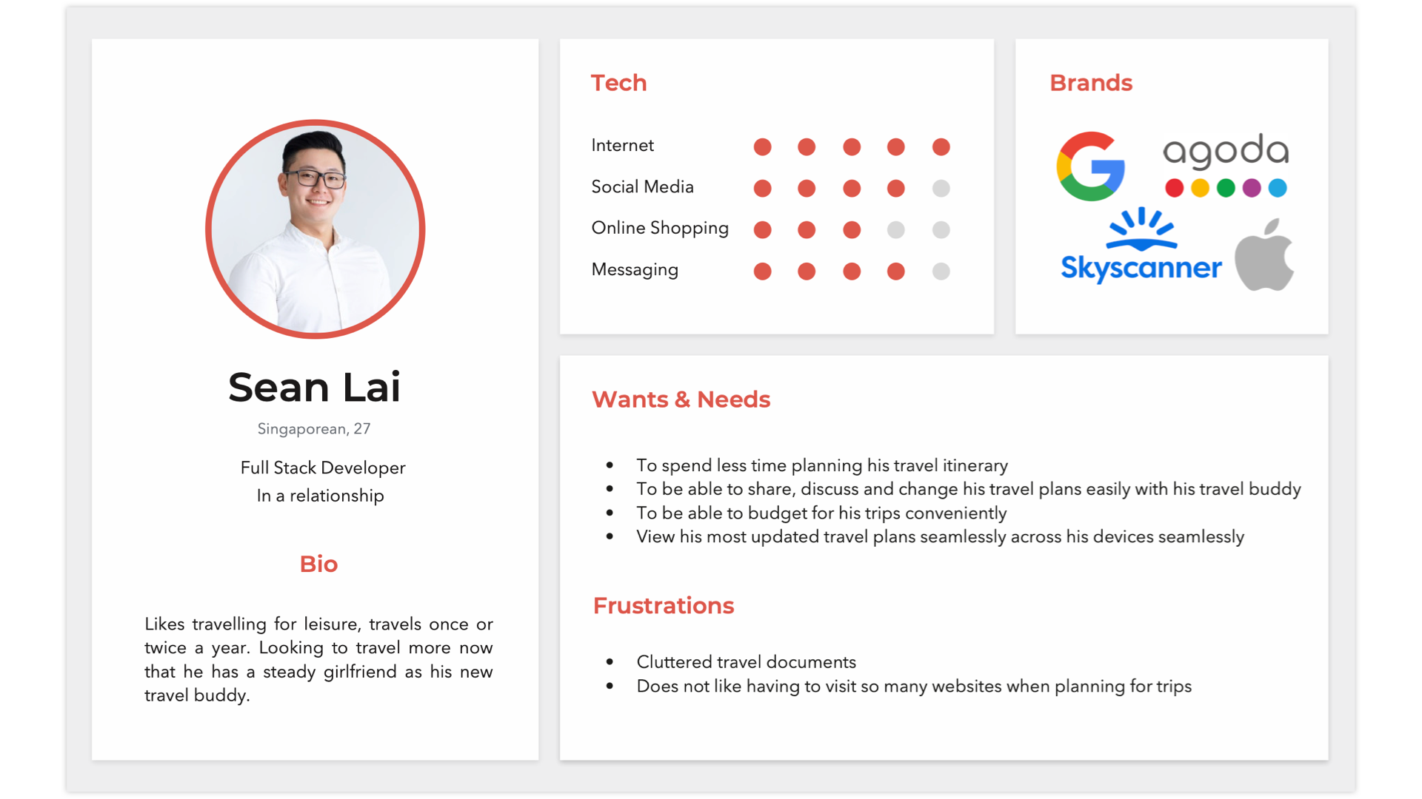This screenshot has height=799, width=1422.
Task: Click the Internet proficiency first dot
Action: (x=762, y=146)
